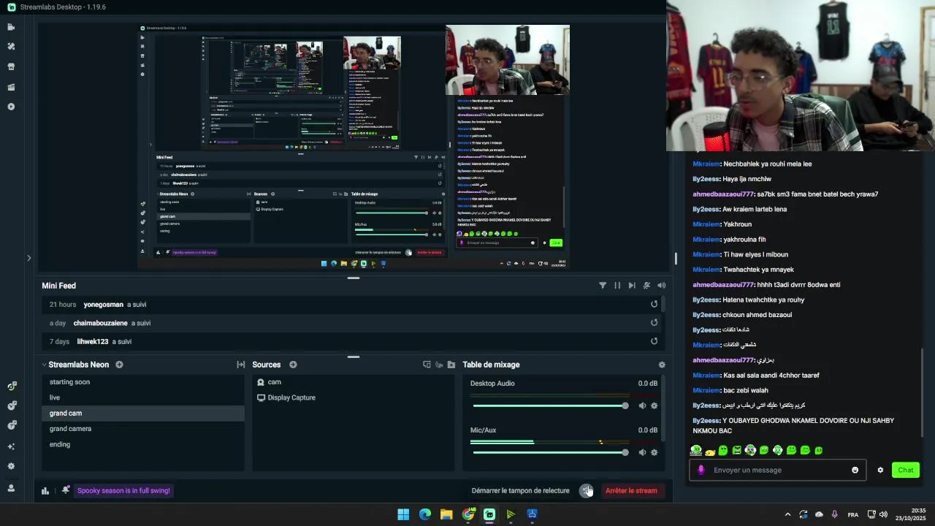935x526 pixels.
Task: Select the grand camera scene
Action: (143, 429)
